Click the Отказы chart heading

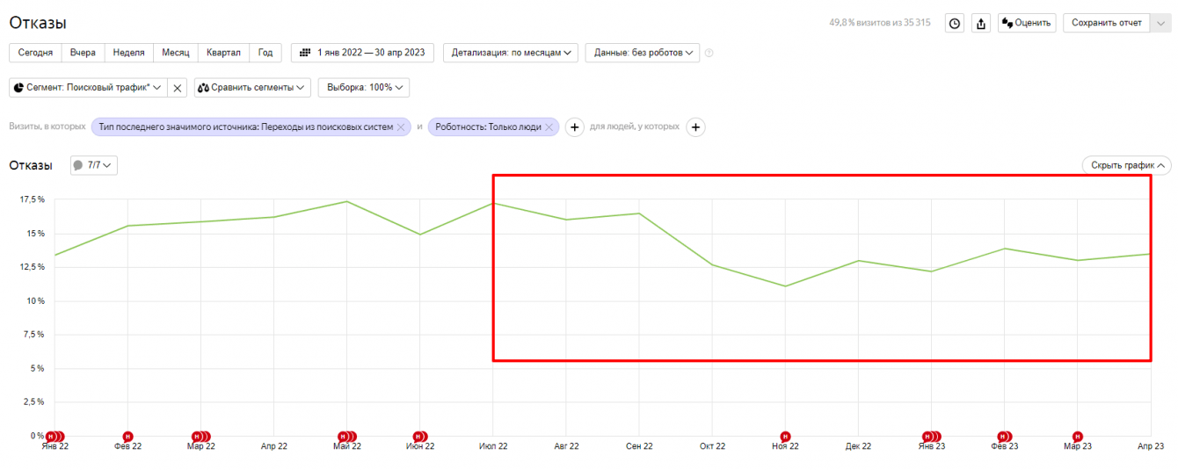coord(31,165)
